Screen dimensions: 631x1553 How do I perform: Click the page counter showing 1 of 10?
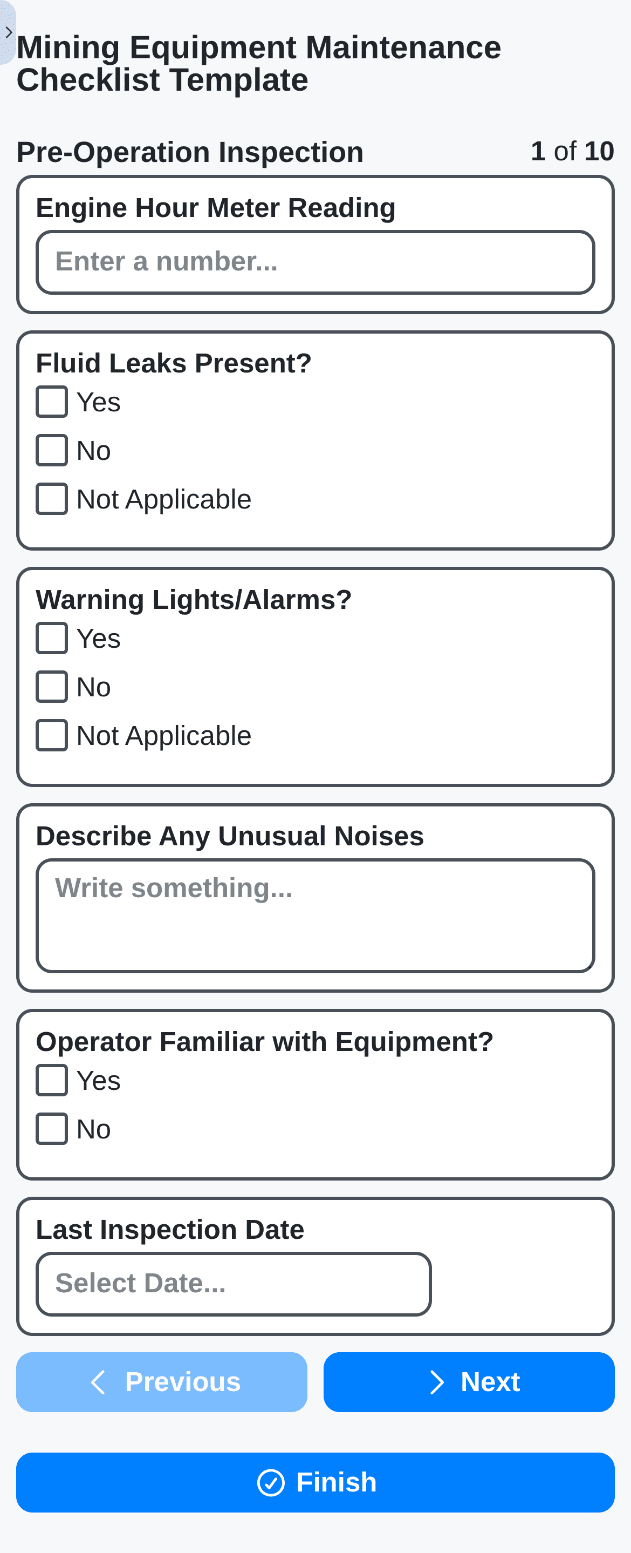pos(572,153)
